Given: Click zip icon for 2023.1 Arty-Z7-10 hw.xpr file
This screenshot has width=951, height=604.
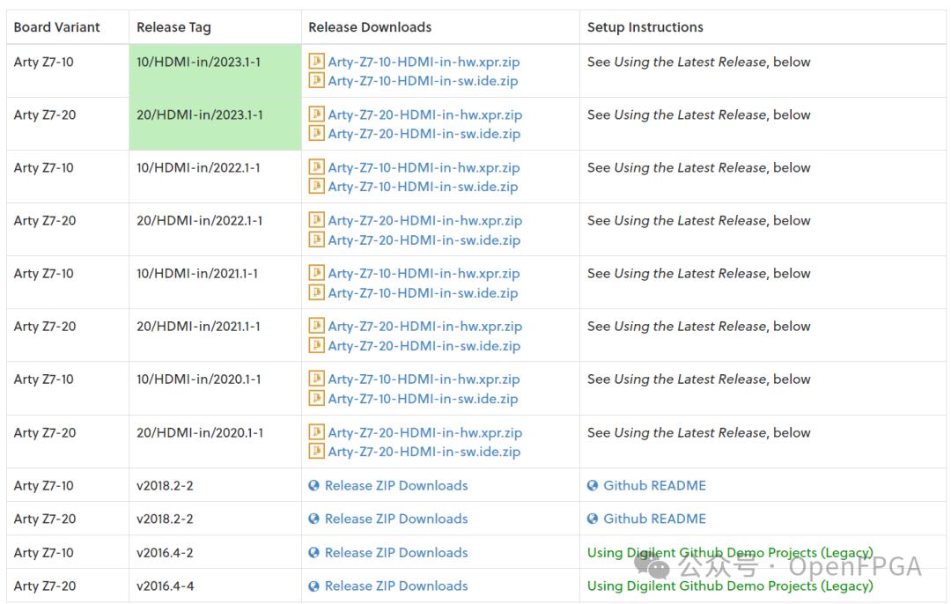Looking at the screenshot, I should click(317, 62).
